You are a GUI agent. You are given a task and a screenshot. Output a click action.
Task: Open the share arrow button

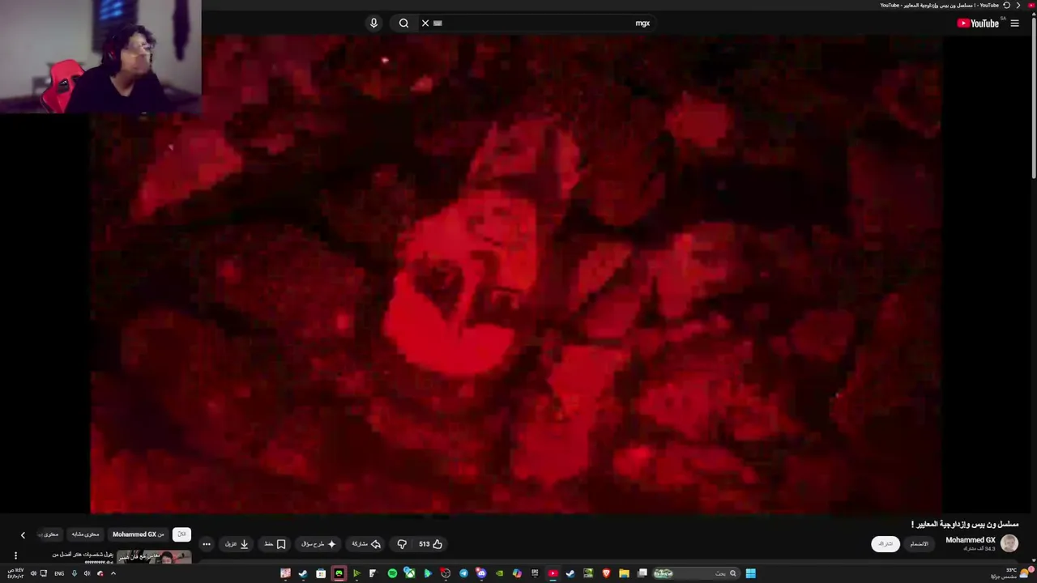366,544
